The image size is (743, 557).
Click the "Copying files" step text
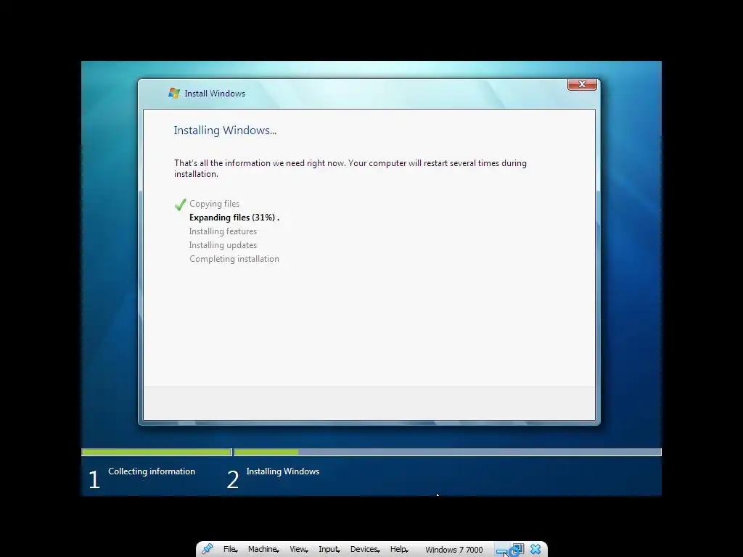[214, 204]
